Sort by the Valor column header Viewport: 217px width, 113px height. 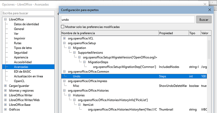[x=206, y=33]
